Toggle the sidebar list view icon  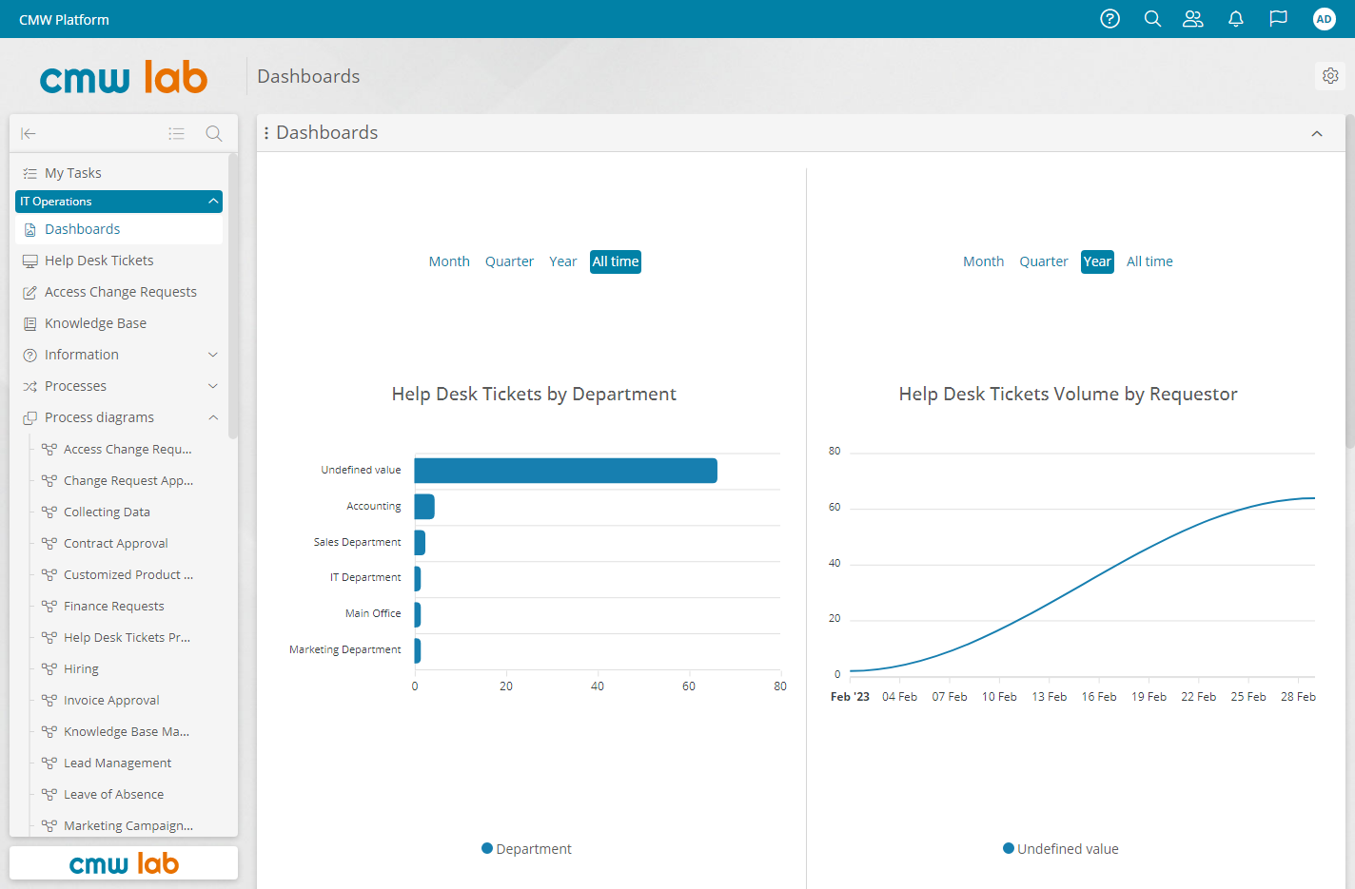tap(176, 134)
